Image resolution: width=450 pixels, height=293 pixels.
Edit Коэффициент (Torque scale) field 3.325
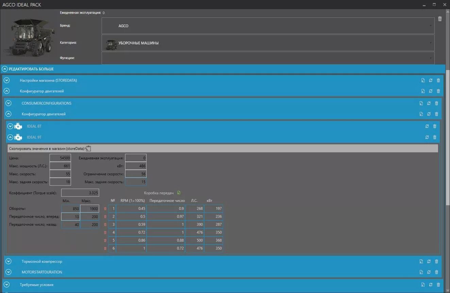(x=80, y=193)
